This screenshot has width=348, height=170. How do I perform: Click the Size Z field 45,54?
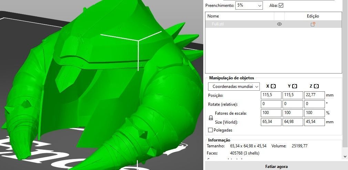315,122
